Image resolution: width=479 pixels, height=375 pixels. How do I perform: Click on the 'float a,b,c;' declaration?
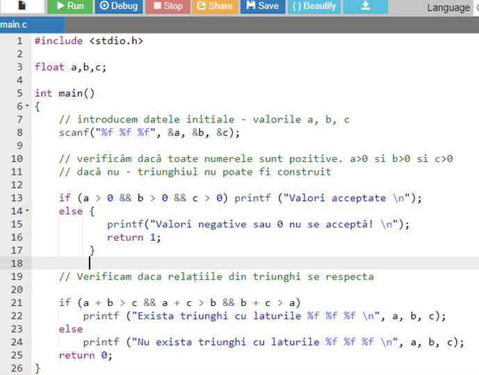pyautogui.click(x=70, y=67)
